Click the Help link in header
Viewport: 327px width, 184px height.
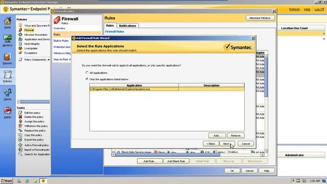pos(307,9)
